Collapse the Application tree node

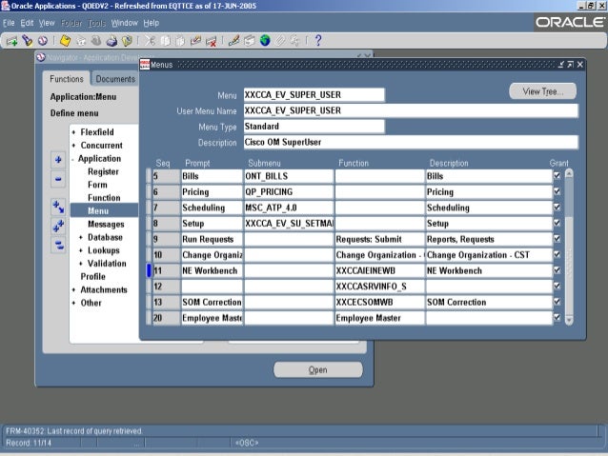(72, 159)
